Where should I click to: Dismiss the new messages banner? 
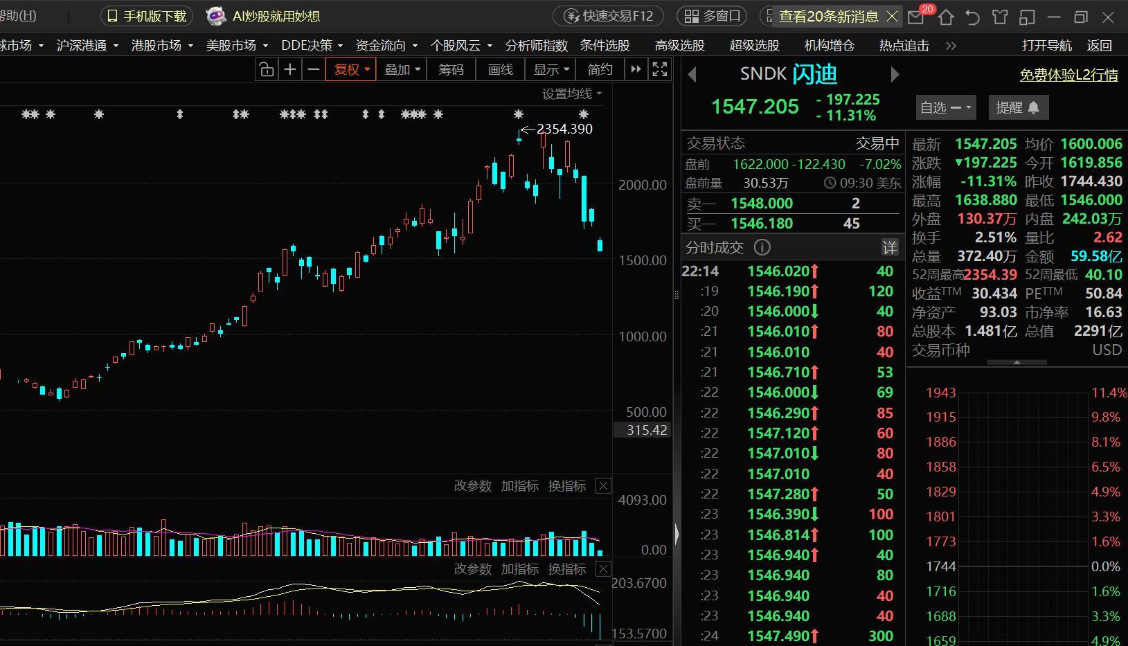(893, 16)
